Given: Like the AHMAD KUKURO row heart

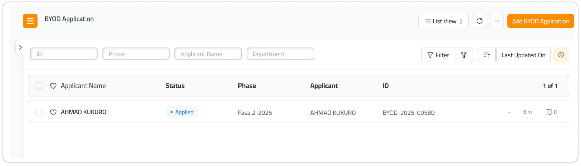Looking at the screenshot, I should tap(53, 112).
